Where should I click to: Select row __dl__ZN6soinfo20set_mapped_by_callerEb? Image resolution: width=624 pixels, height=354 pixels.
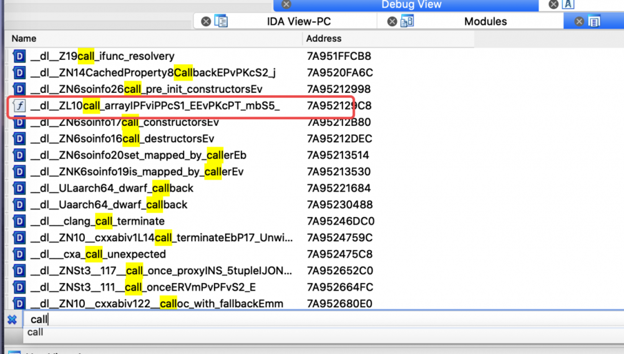[138, 155]
